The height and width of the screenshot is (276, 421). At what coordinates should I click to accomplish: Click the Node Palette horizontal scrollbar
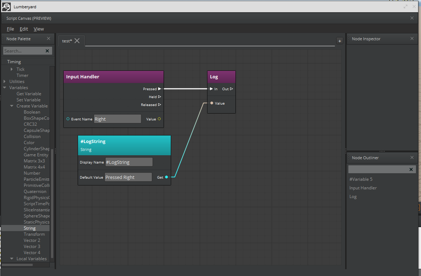(x=17, y=265)
